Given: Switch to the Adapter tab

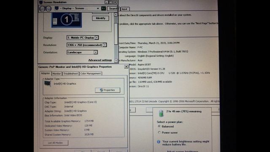Looking at the screenshot, I should click(46, 73).
